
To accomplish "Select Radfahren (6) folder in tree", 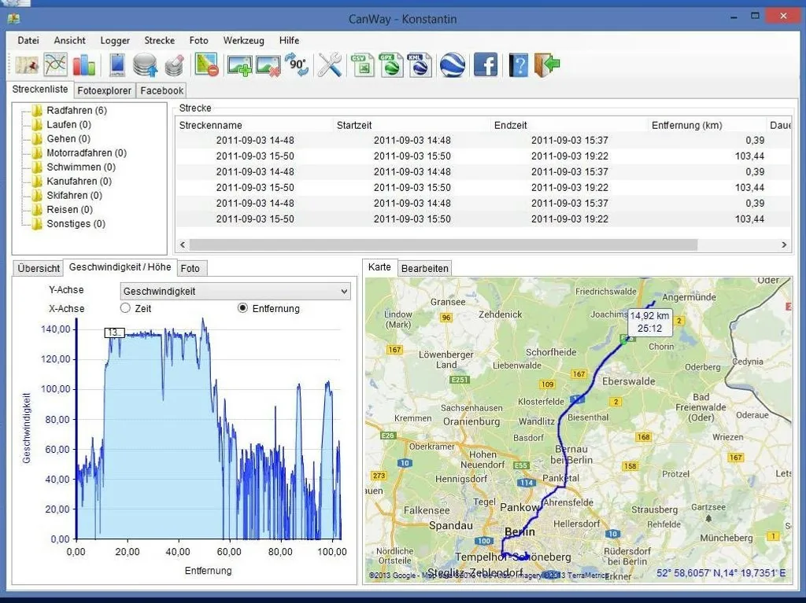I will (x=76, y=111).
